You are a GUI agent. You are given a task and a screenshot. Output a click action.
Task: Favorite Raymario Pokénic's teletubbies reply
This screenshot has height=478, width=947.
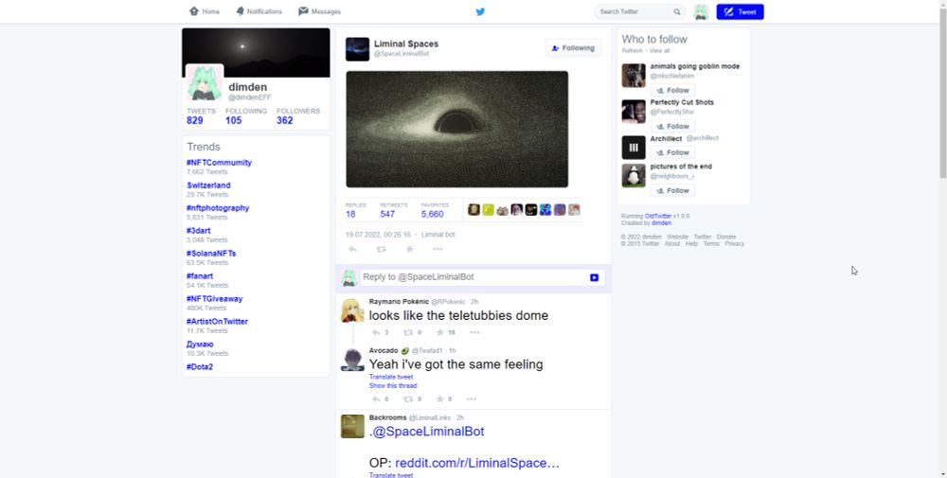440,332
